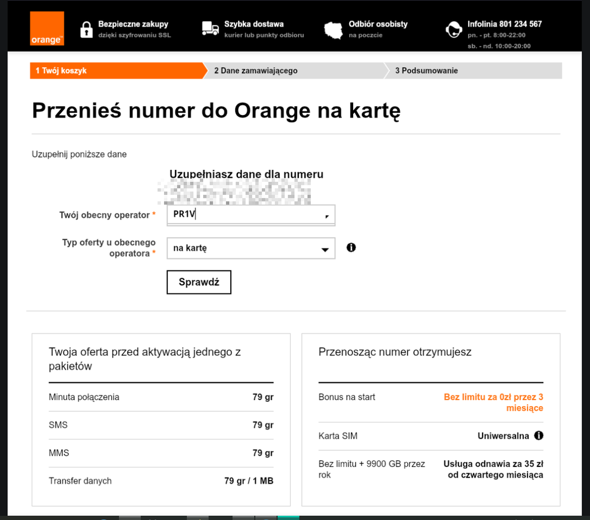Click the 'Przenieś numer do Orange' heading
The width and height of the screenshot is (590, 520).
216,110
